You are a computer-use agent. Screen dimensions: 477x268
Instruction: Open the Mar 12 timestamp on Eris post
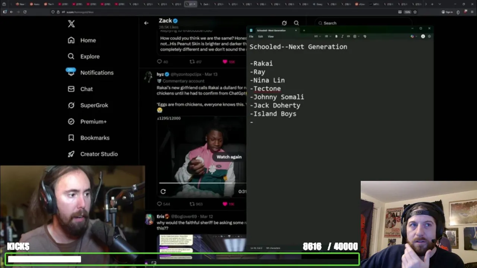coord(206,216)
